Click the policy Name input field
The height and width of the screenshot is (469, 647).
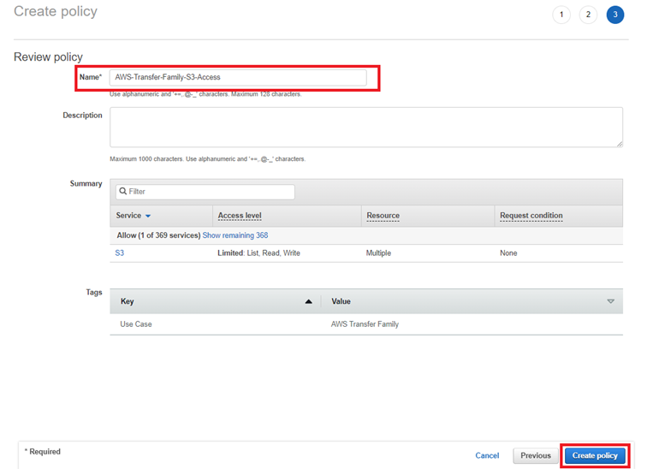[238, 77]
